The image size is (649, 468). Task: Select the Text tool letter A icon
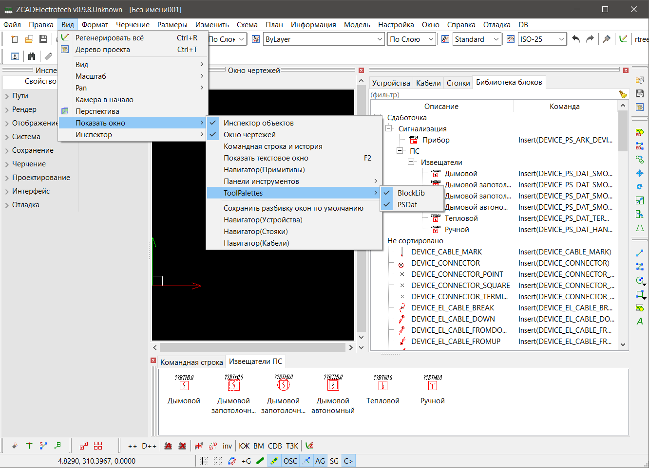[640, 321]
